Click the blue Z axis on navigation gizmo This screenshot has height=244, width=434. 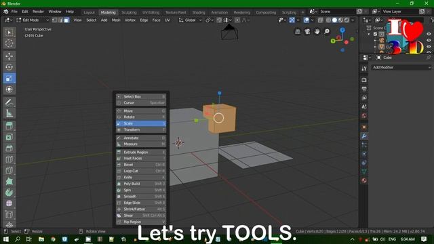pos(342,30)
